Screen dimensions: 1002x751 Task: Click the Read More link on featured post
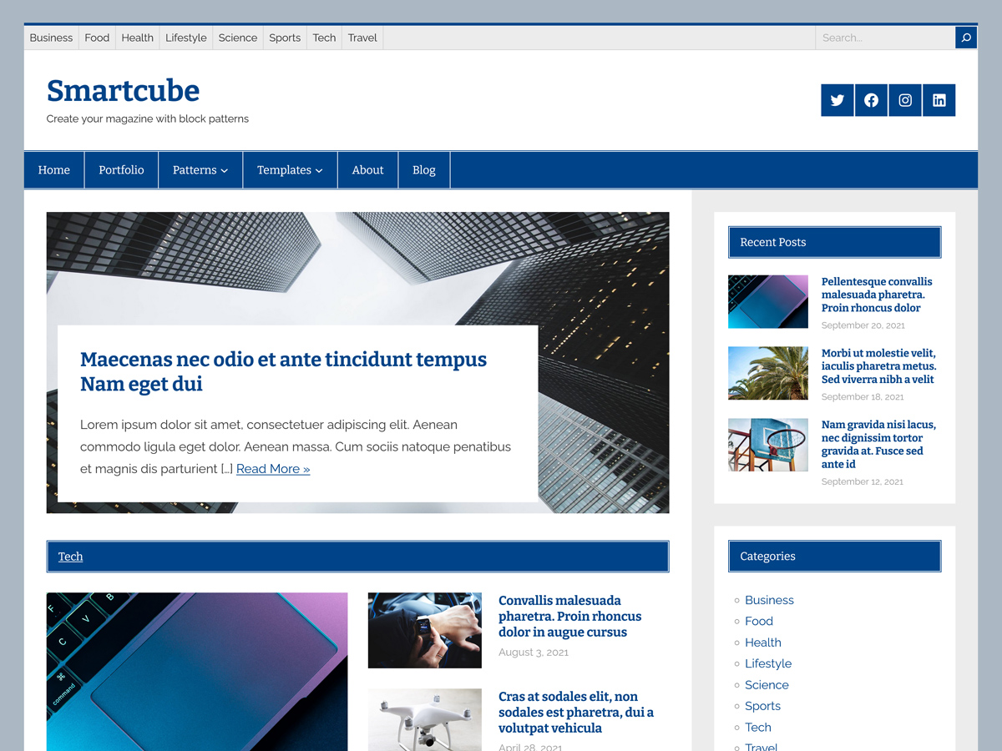point(273,469)
